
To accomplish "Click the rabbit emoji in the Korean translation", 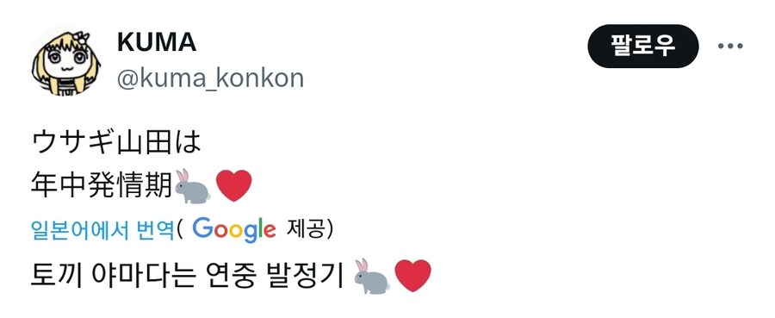I will coord(372,276).
